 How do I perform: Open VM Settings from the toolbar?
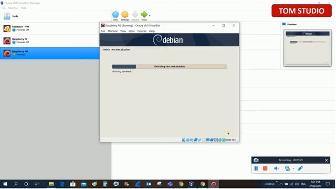click(x=125, y=15)
